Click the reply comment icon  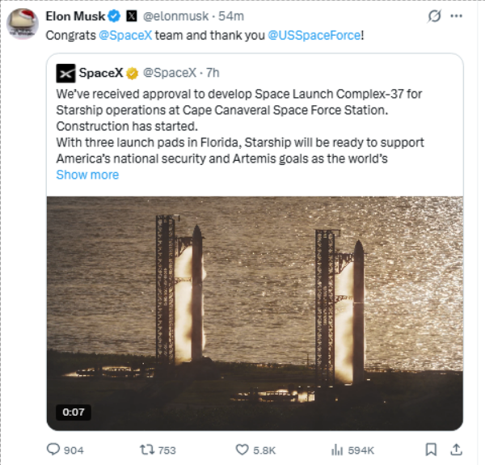53,450
